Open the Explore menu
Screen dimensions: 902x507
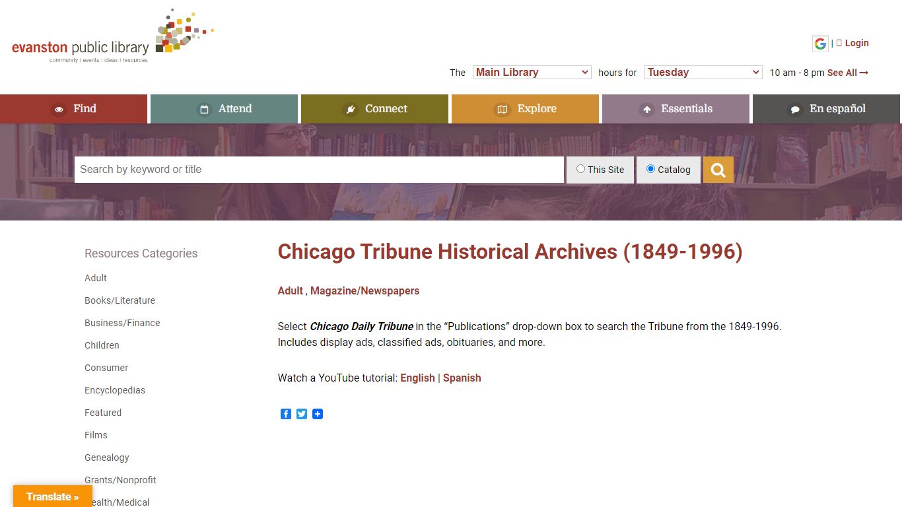click(525, 109)
